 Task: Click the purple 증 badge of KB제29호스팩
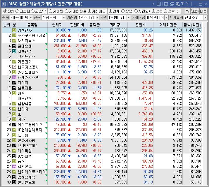14,77
